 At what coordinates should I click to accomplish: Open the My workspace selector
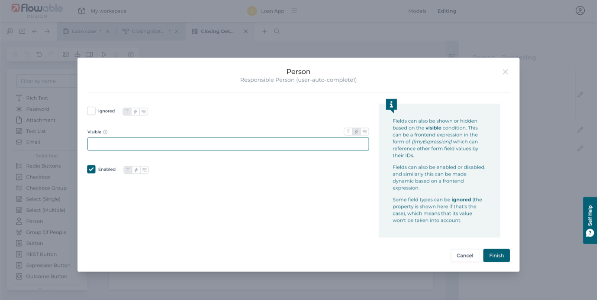pyautogui.click(x=102, y=11)
